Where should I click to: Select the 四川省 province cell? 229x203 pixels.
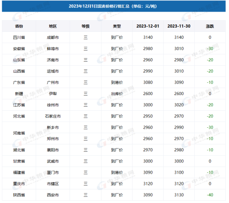click(x=19, y=38)
